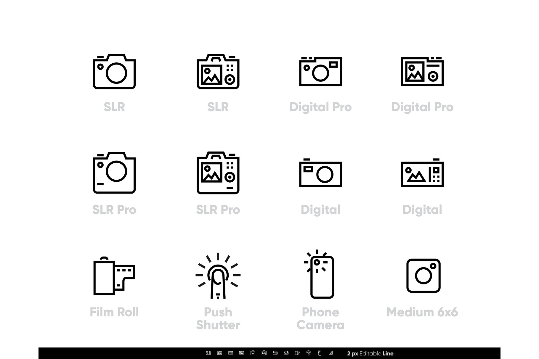
Task: Choose the large Digital Pro front-view camera icon
Action: pyautogui.click(x=320, y=72)
